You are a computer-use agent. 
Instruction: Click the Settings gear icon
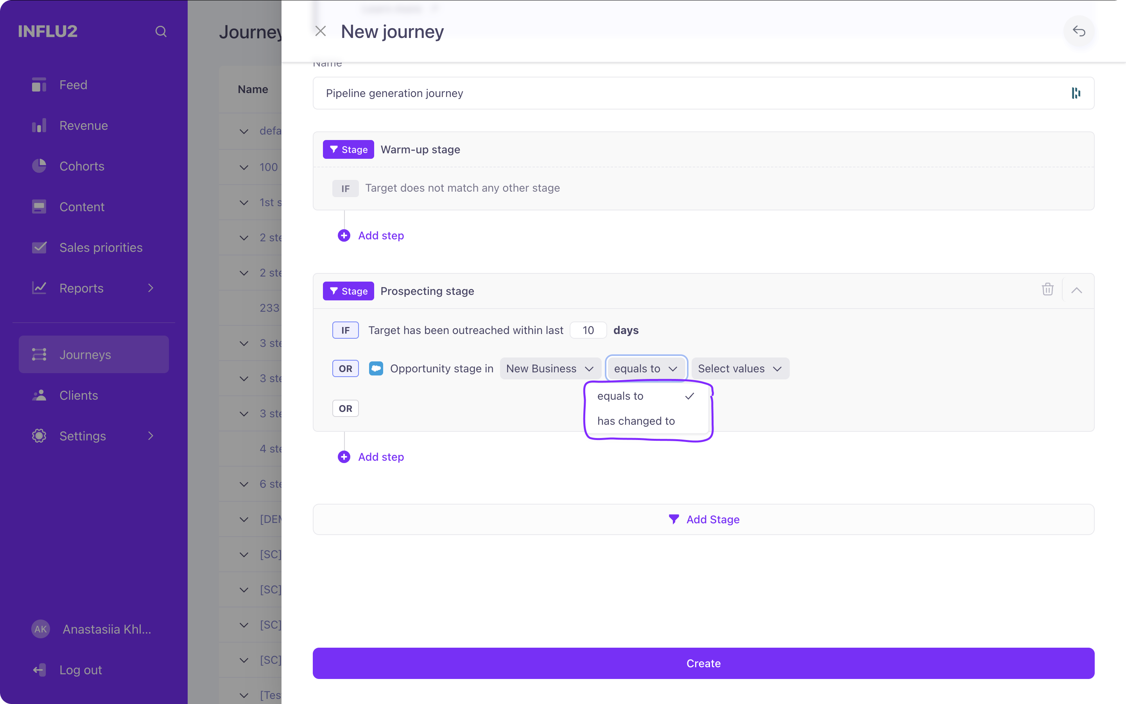(39, 436)
